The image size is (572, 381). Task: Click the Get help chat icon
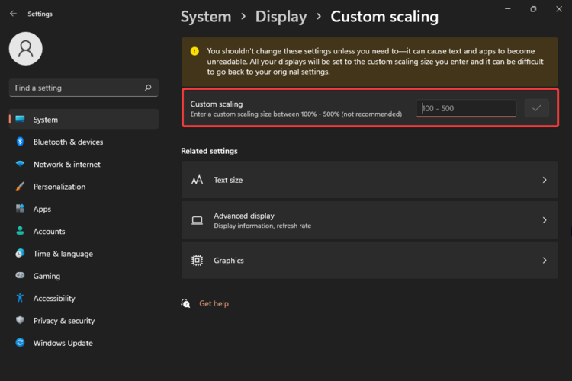(x=185, y=303)
